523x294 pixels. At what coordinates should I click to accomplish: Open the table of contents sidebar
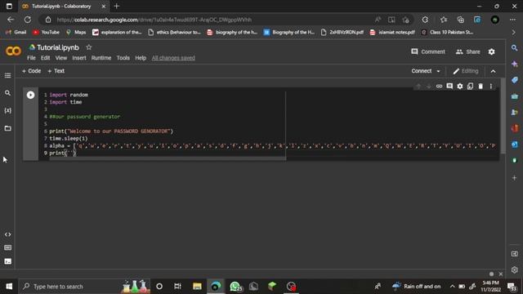pyautogui.click(x=7, y=76)
